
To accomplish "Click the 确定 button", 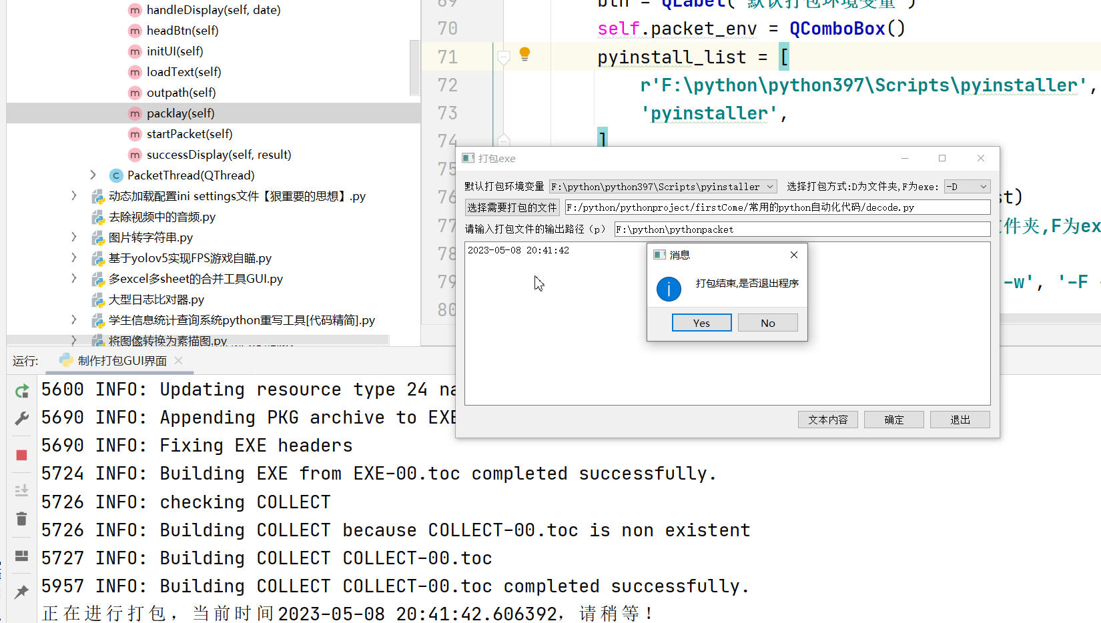I will (893, 420).
